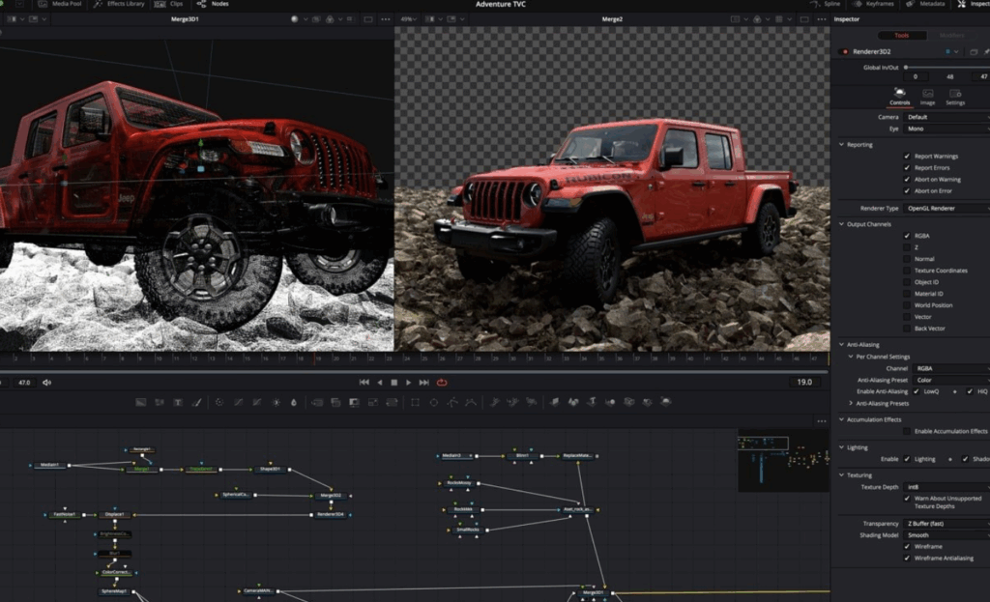The height and width of the screenshot is (602, 990).
Task: Expand Anti-Aliasing Presets subsection
Action: click(851, 403)
